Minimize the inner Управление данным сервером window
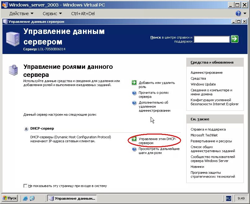 click(234, 22)
